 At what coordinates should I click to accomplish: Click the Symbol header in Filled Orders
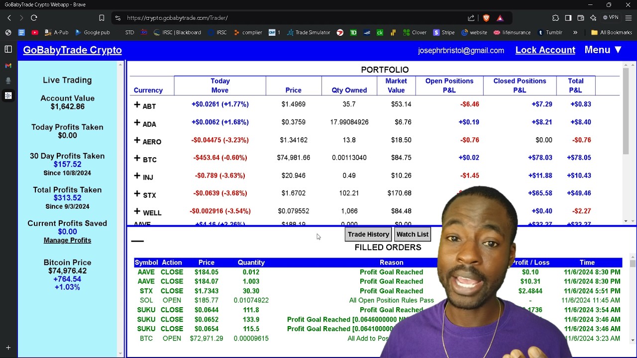click(x=146, y=263)
